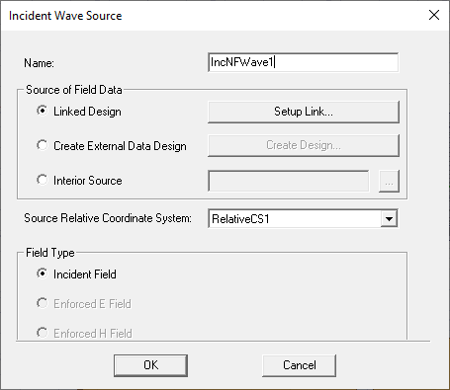Click the 'Name:' label
This screenshot has width=450, height=390.
(x=39, y=63)
